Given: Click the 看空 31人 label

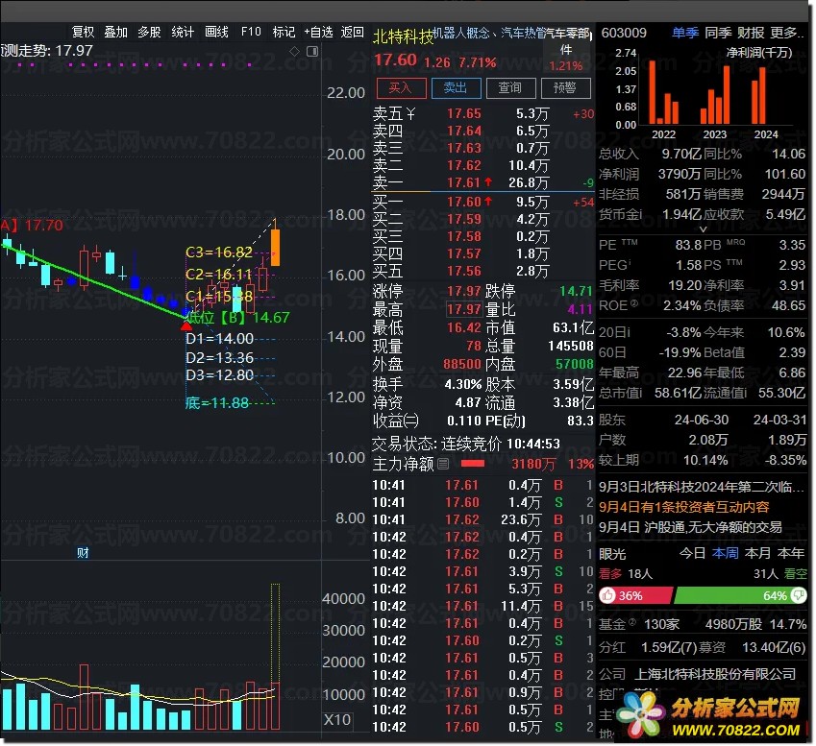Looking at the screenshot, I should coord(780,573).
